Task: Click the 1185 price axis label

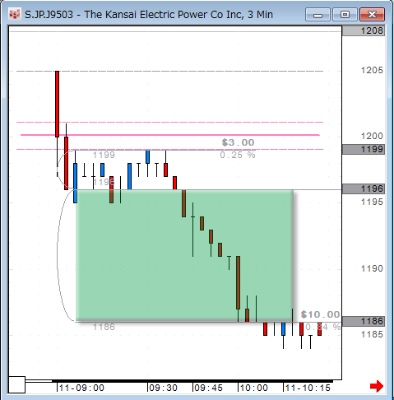Action: pyautogui.click(x=372, y=334)
